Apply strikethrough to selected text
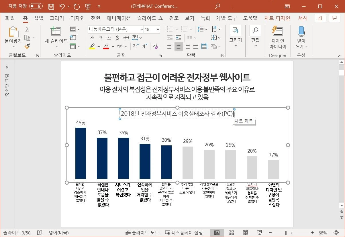Screen dimensions: 345x237 pos(117,37)
